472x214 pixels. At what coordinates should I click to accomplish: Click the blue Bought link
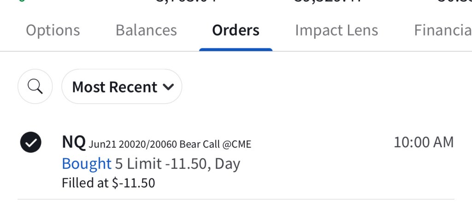point(87,163)
